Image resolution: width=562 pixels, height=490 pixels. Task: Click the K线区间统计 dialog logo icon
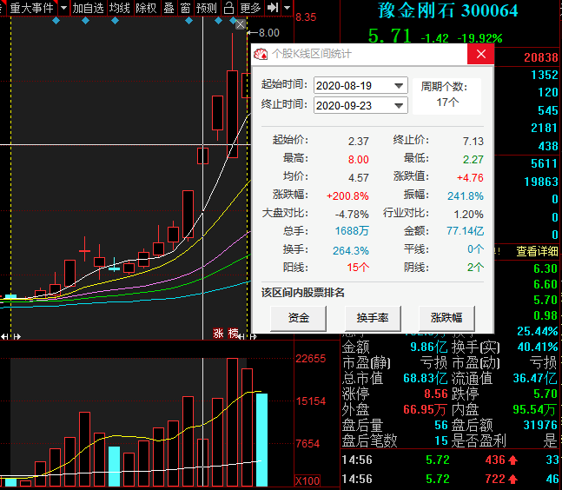261,54
